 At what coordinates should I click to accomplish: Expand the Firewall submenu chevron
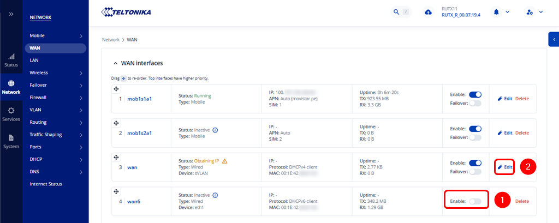pos(81,98)
